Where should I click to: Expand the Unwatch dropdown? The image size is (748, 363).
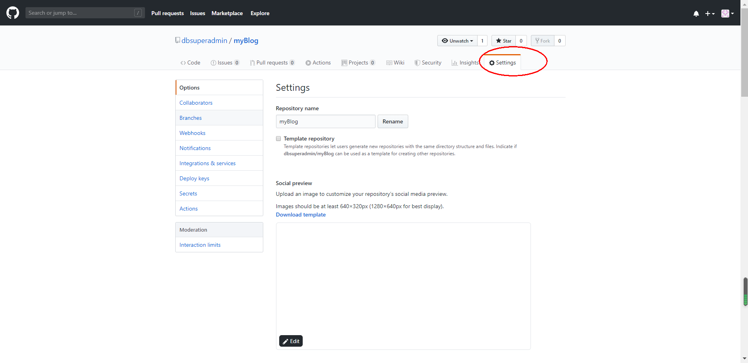click(x=457, y=41)
